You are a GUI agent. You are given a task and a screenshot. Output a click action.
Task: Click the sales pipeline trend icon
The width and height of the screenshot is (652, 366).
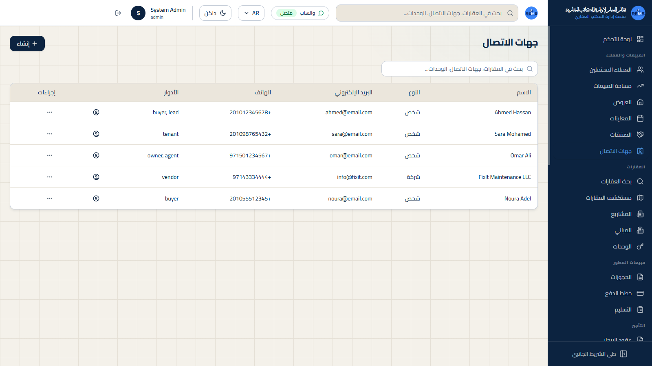coord(640,86)
